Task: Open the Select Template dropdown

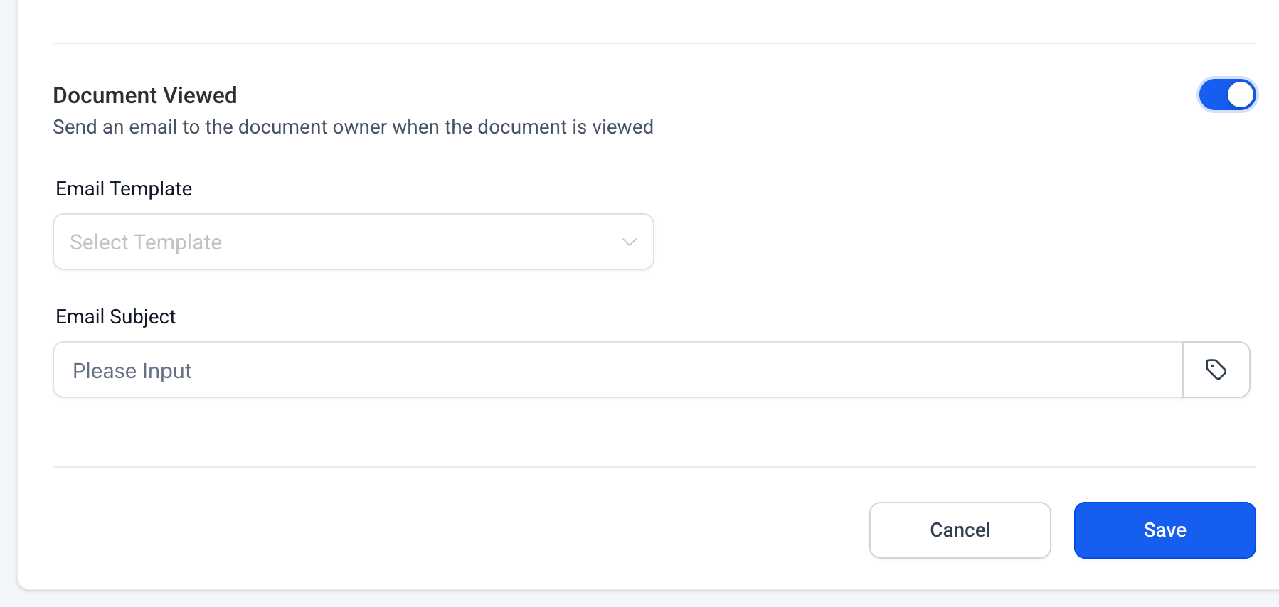Action: (x=353, y=242)
